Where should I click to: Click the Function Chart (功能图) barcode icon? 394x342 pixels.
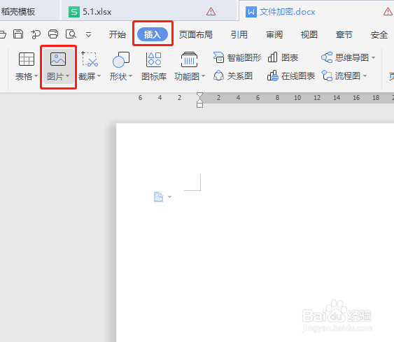pos(189,59)
